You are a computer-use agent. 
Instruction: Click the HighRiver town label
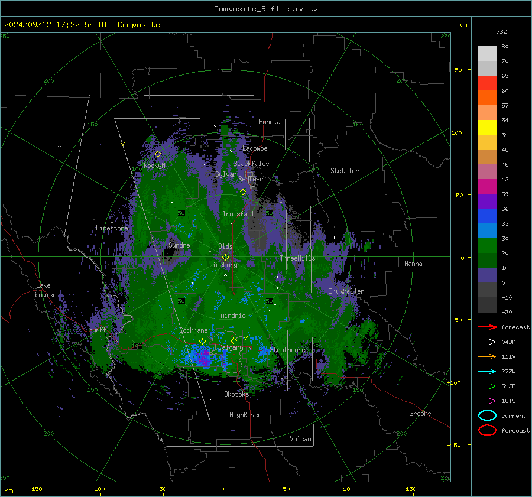[x=245, y=415]
